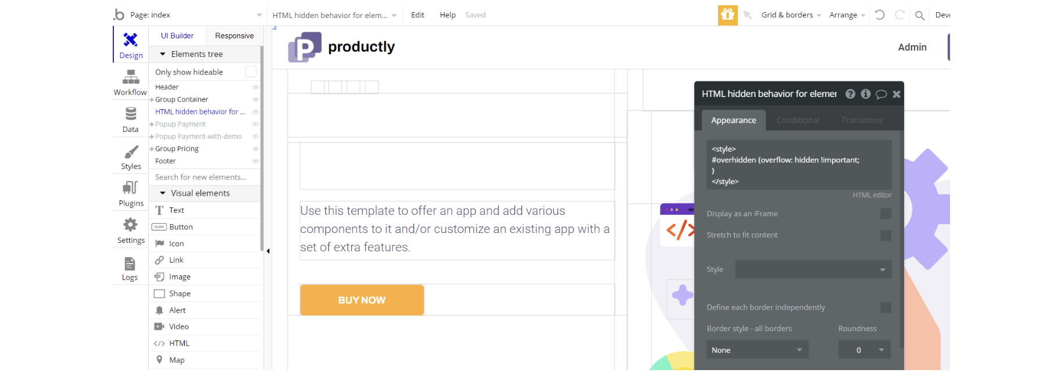The height and width of the screenshot is (373, 1064).
Task: Check Stretch to fit content
Action: tap(886, 235)
